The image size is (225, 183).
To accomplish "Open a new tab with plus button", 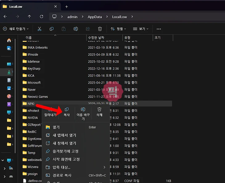I will 67,6.
